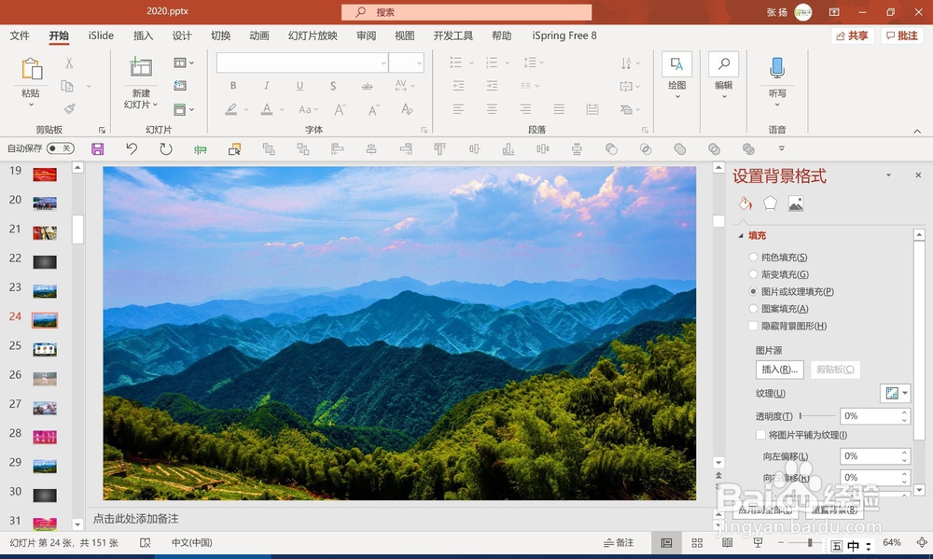
Task: Click the Notes (备注) status bar button
Action: coord(619,542)
